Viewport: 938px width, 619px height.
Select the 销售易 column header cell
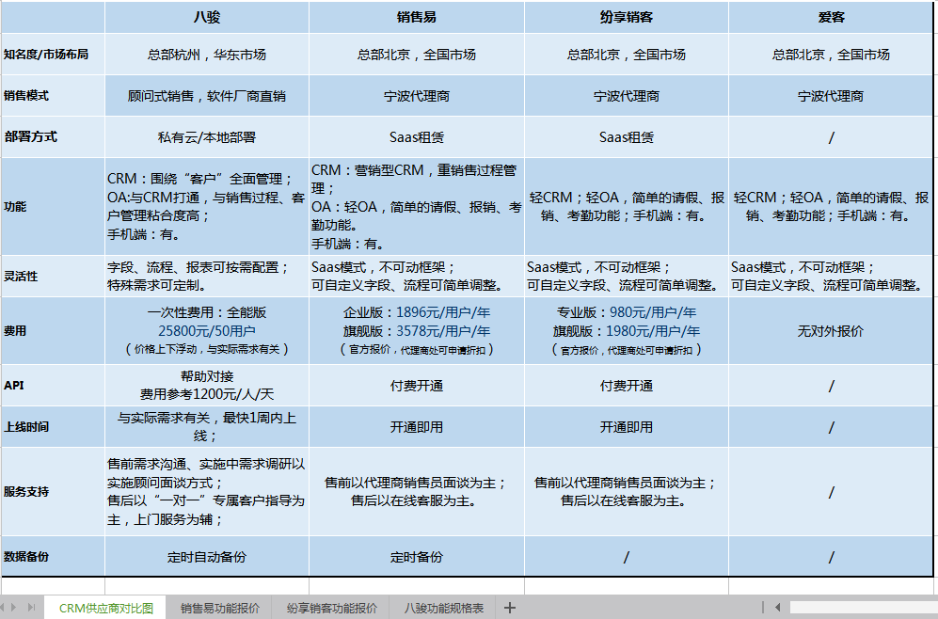pos(417,17)
